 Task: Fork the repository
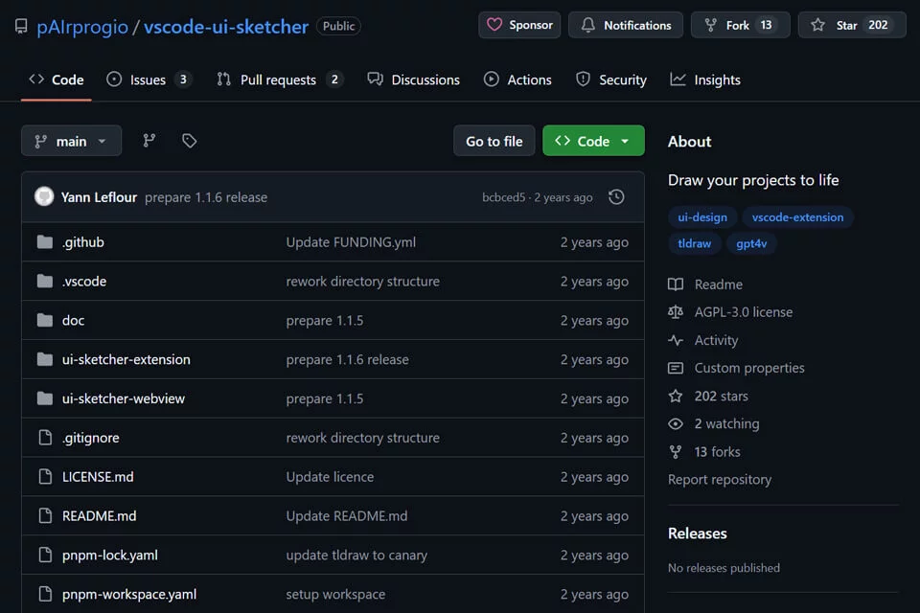tap(741, 25)
